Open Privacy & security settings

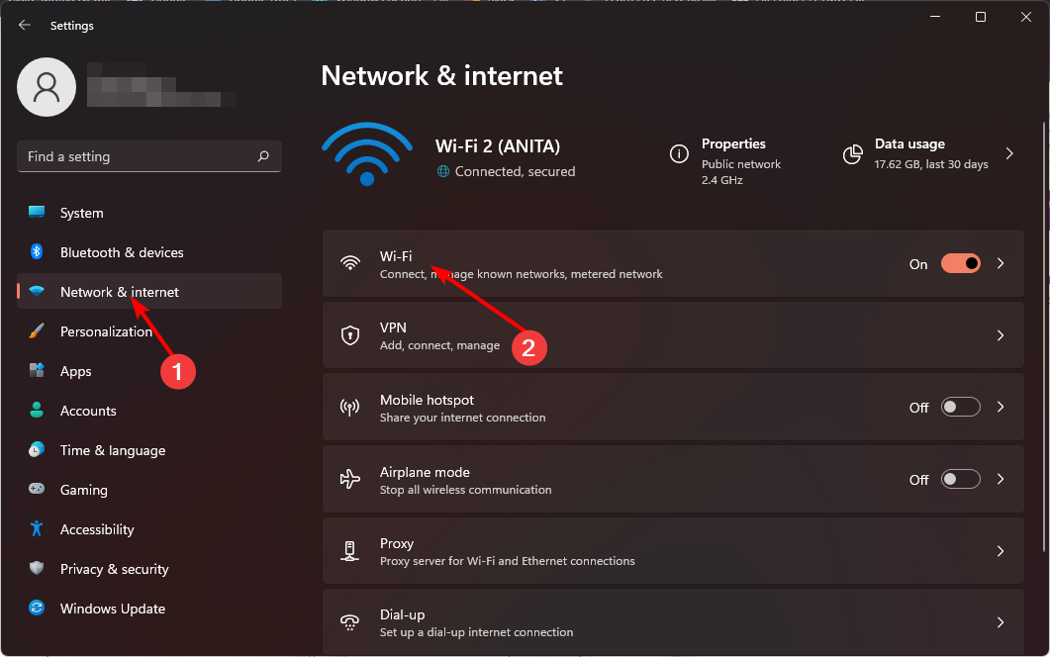[113, 569]
